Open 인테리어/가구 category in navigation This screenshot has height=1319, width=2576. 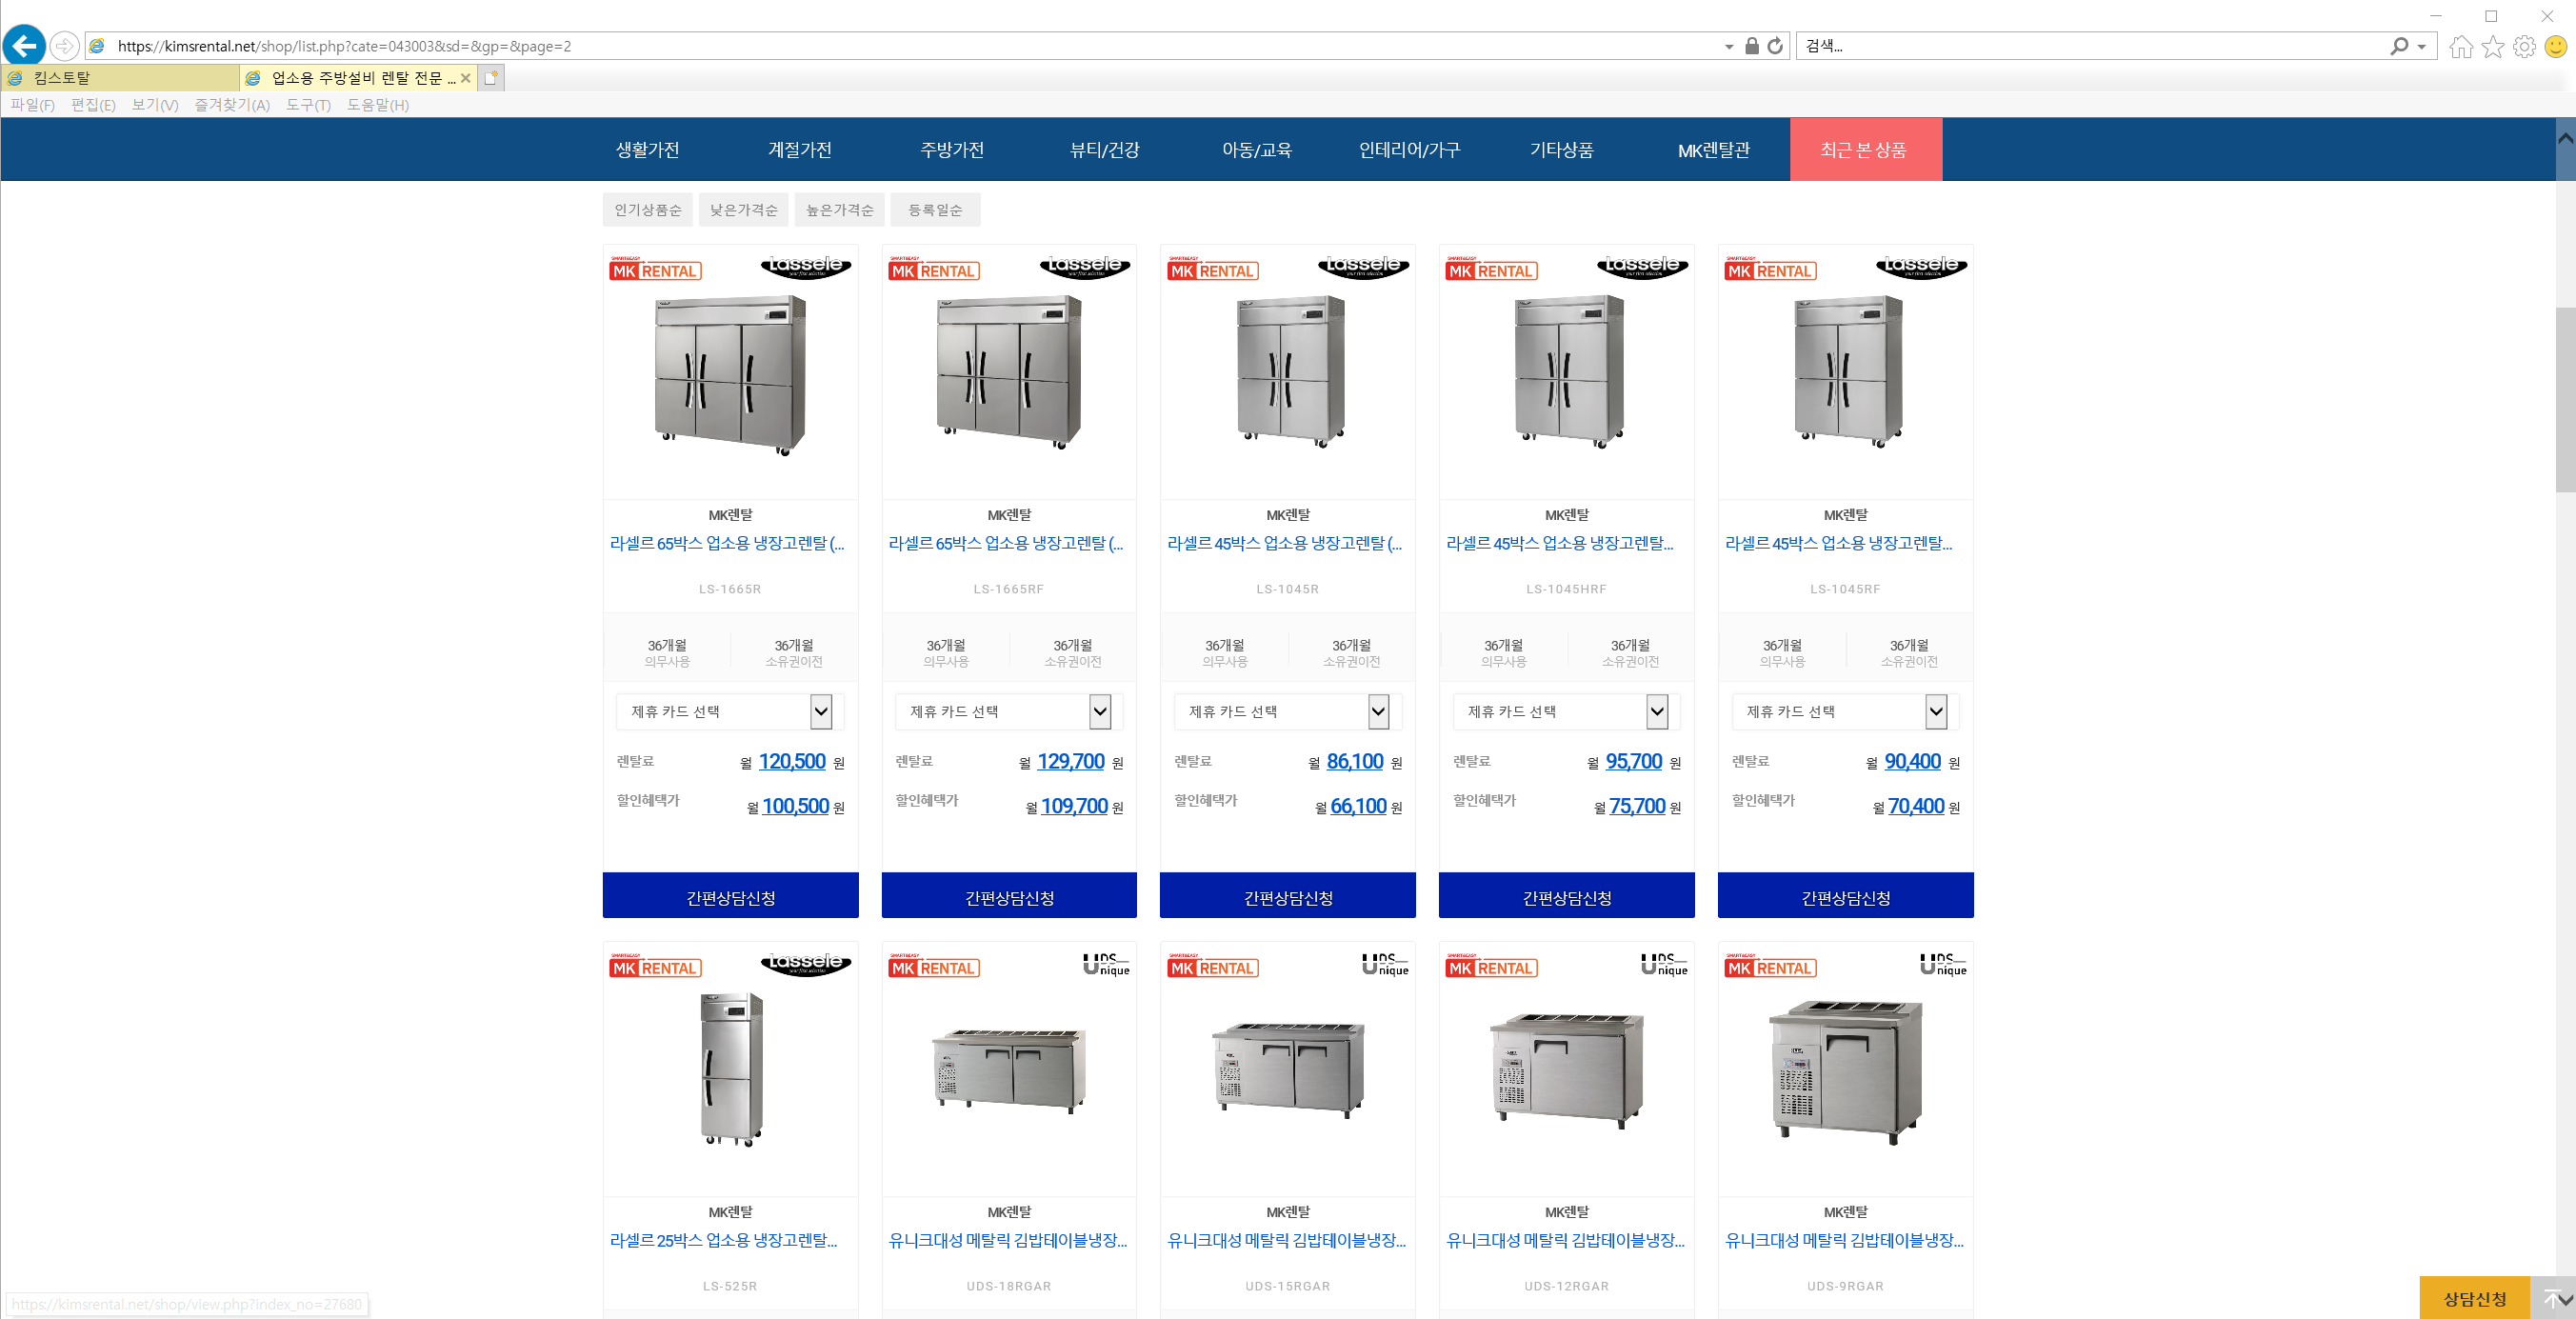coord(1409,150)
